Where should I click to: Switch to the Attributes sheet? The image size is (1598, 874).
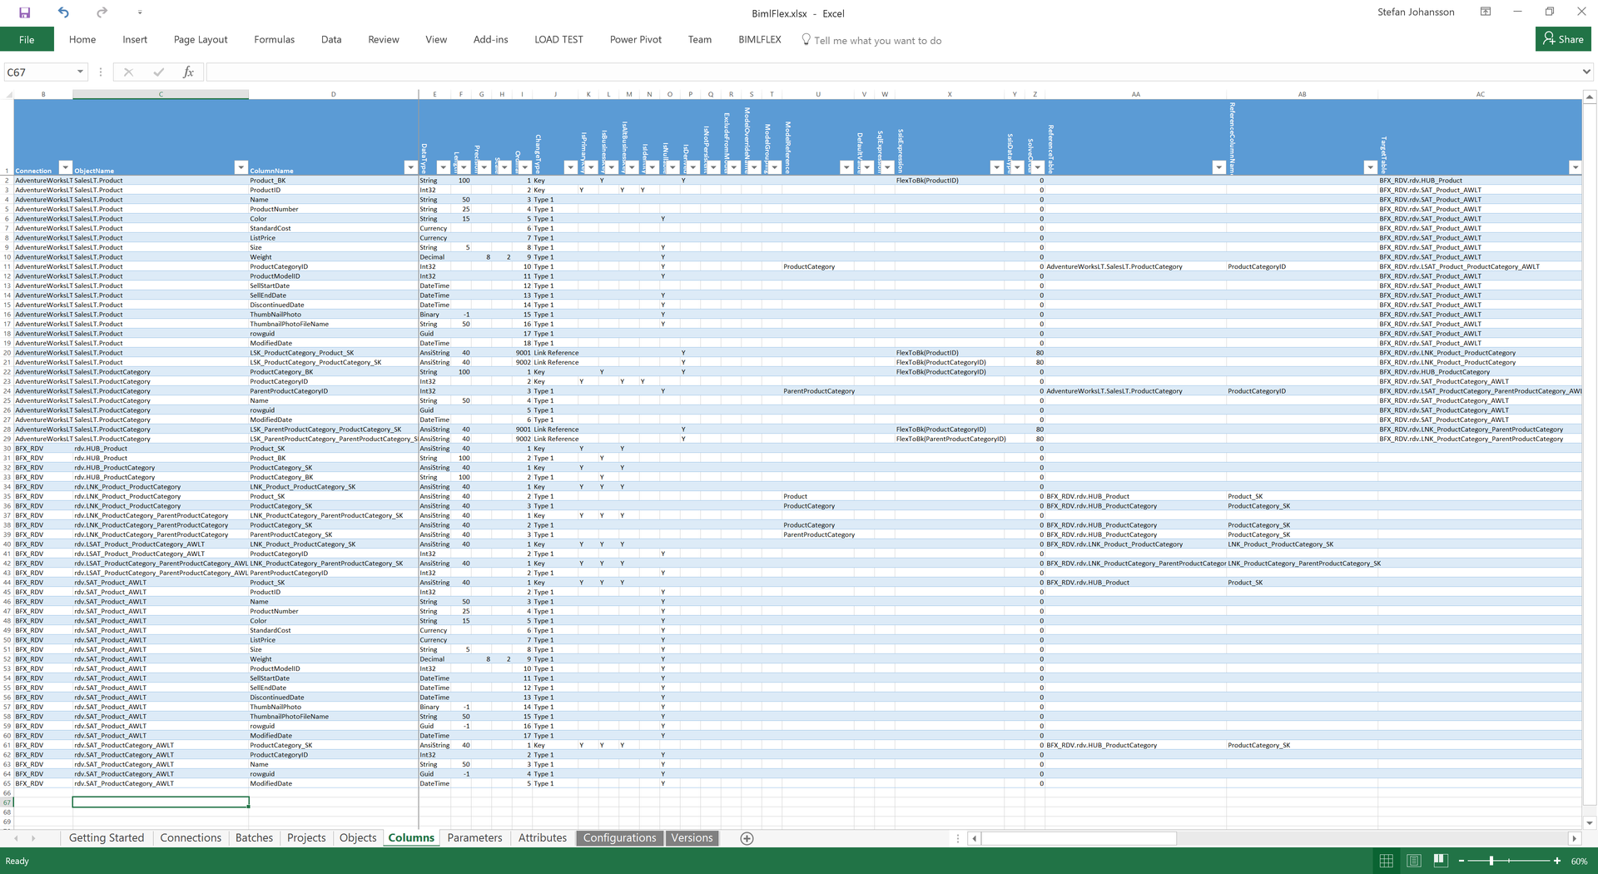[543, 838]
